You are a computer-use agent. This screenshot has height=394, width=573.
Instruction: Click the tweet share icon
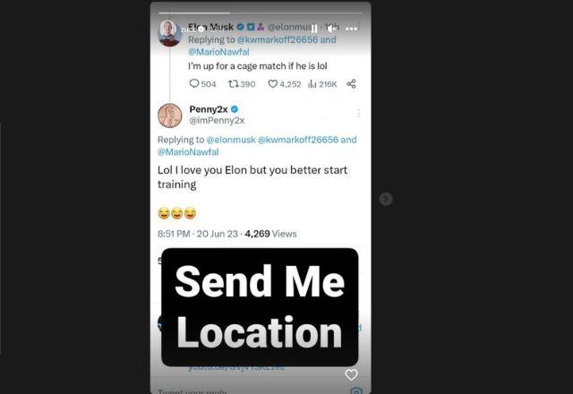[x=351, y=83]
